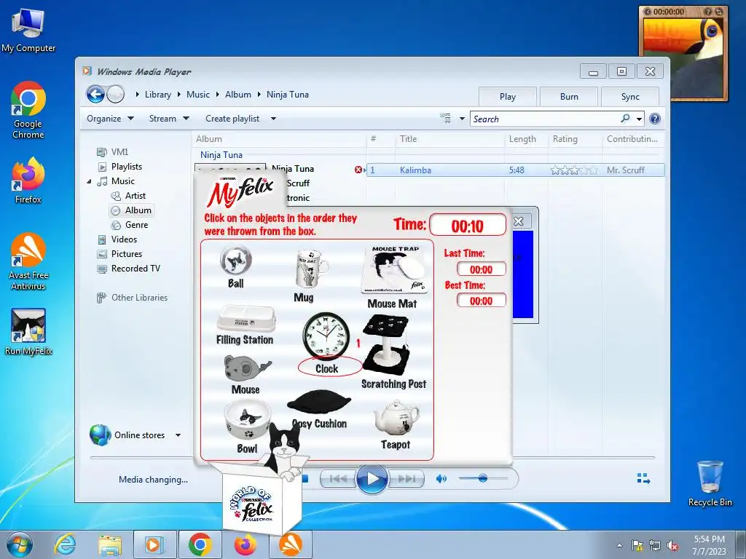Open the Stream dropdown menu

tap(169, 119)
